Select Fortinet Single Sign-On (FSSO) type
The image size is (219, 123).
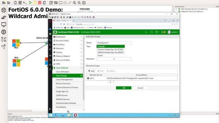tap(111, 49)
